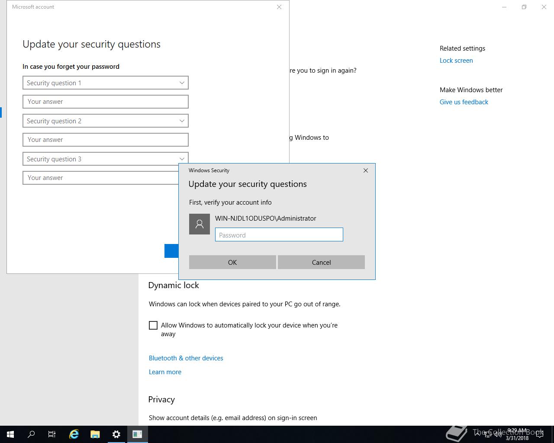Open Task View from taskbar
554x443 pixels.
[x=52, y=434]
